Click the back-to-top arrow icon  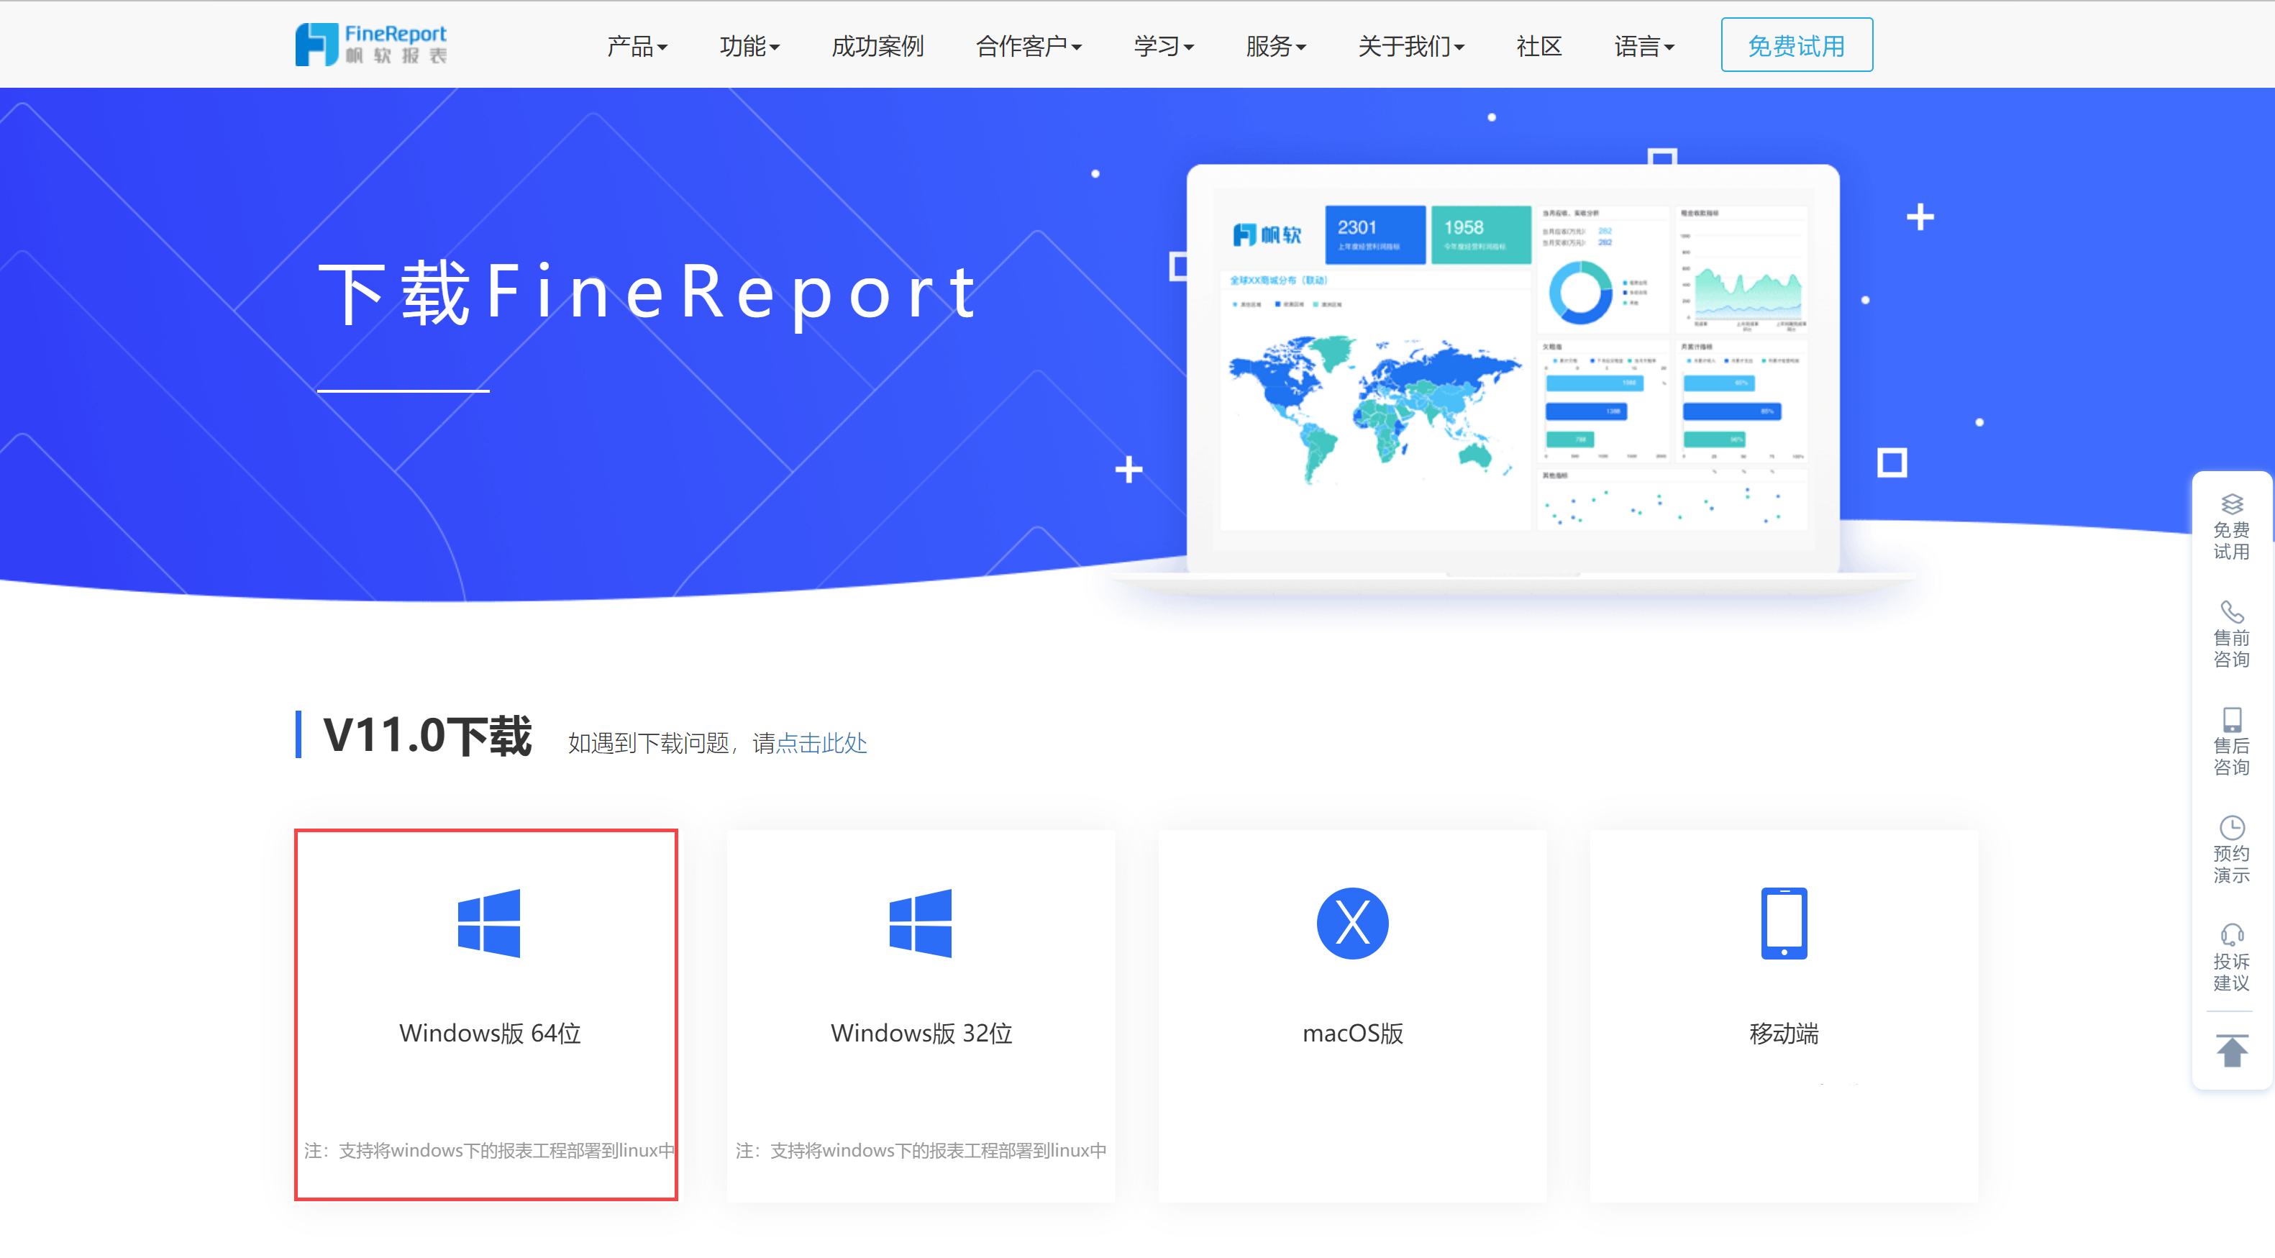tap(2232, 1050)
